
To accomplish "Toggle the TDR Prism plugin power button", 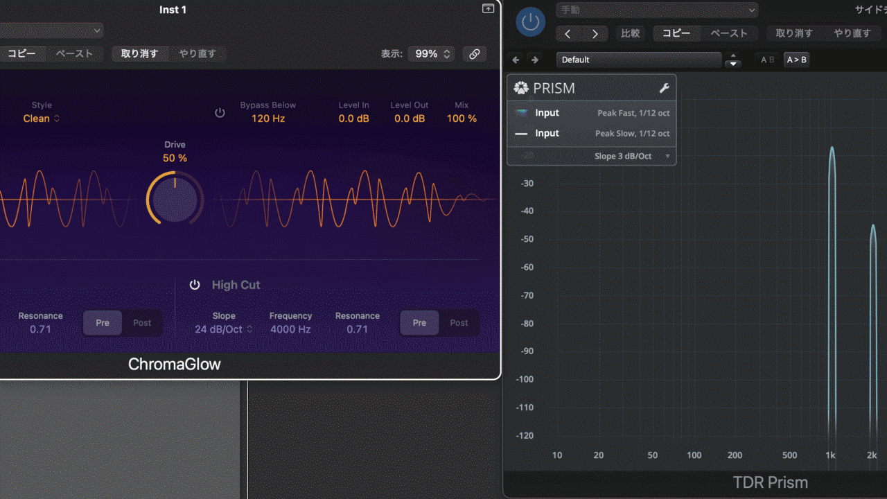I will coord(530,22).
